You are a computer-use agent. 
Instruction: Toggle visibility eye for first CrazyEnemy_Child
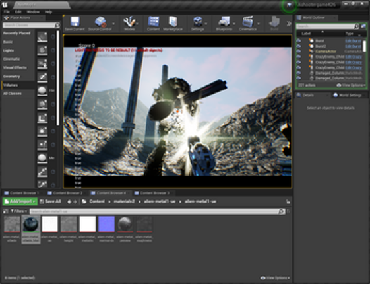pyautogui.click(x=299, y=57)
